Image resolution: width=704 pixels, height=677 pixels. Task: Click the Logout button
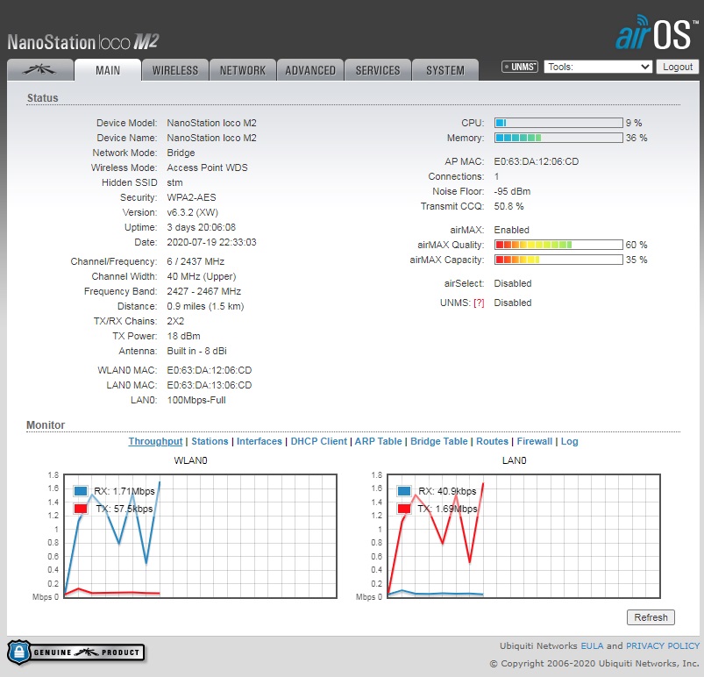tap(678, 67)
